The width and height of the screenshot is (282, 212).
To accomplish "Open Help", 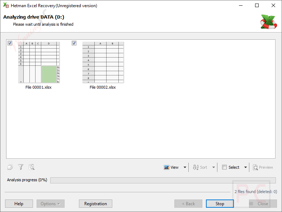I will 19,203.
